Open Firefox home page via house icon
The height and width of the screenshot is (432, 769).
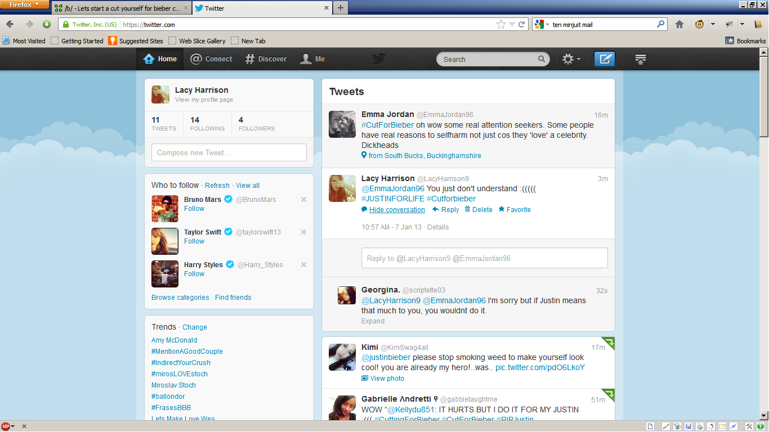(679, 24)
